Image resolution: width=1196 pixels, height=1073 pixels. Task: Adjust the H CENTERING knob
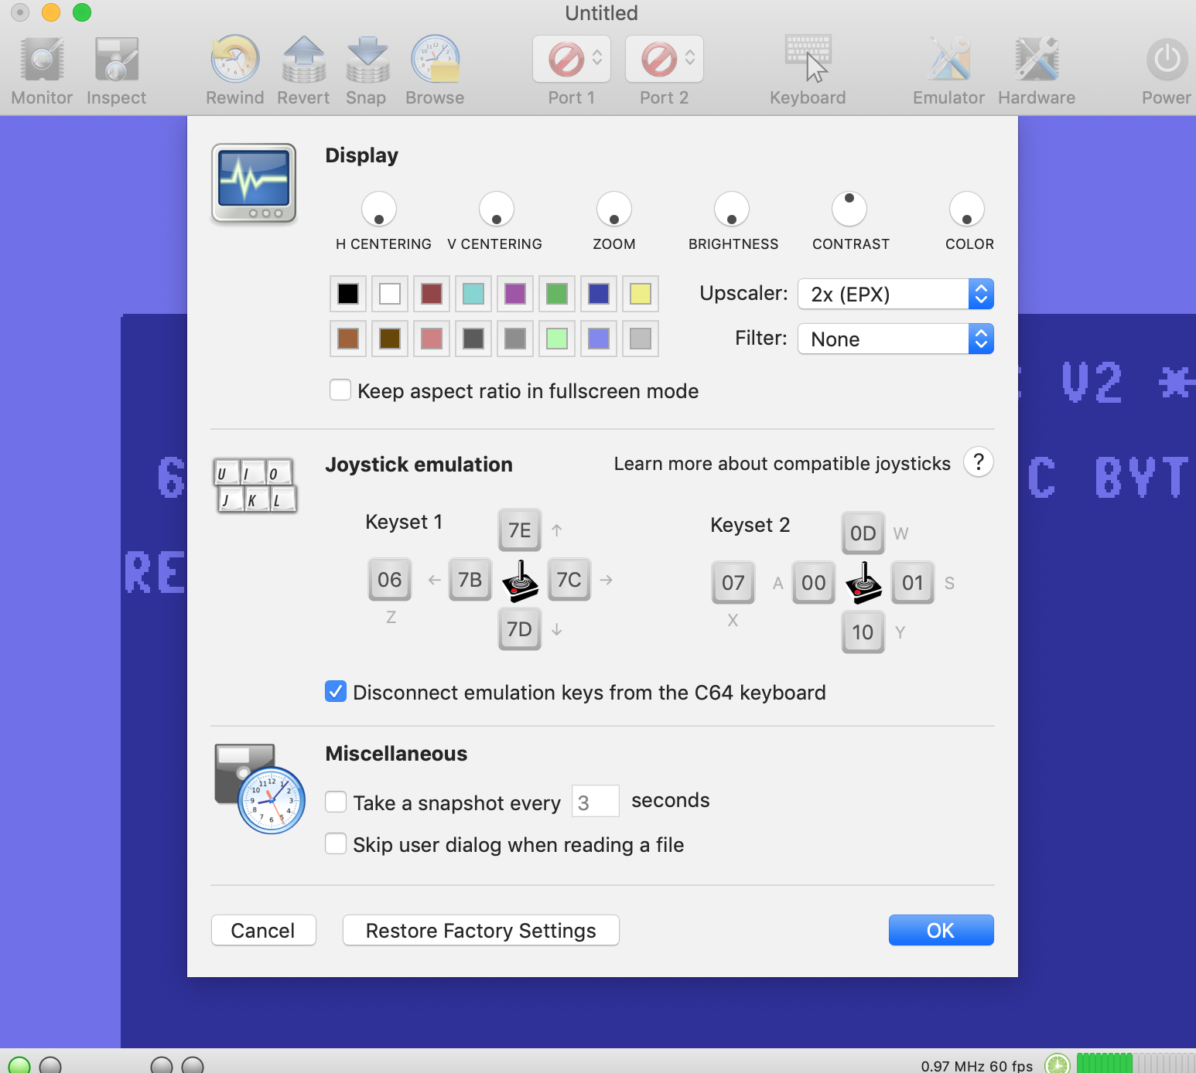tap(379, 209)
